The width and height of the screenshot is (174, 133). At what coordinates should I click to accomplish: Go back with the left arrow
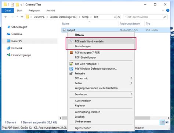click(x=6, y=17)
